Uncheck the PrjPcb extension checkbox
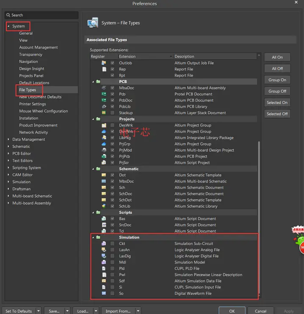This screenshot has height=314, width=304. [113, 156]
